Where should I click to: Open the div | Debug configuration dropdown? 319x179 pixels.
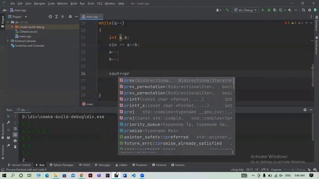click(x=245, y=10)
